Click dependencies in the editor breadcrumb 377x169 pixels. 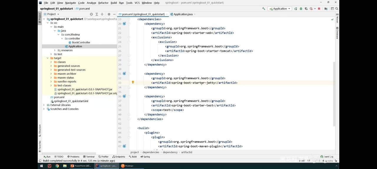click(151, 152)
